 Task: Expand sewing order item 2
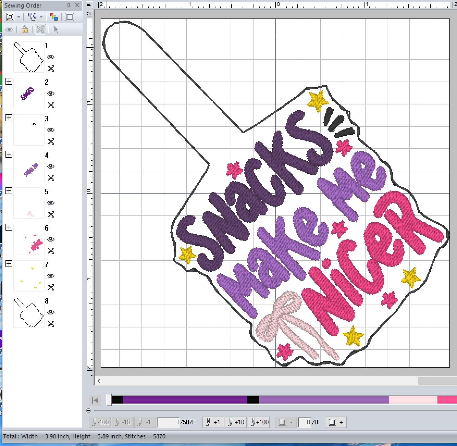point(9,81)
